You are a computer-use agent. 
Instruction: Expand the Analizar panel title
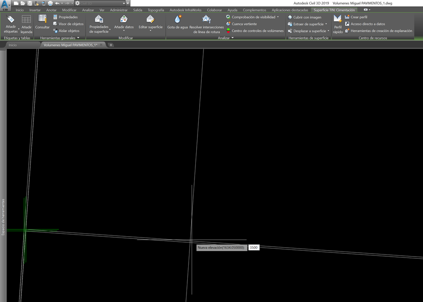pos(225,38)
